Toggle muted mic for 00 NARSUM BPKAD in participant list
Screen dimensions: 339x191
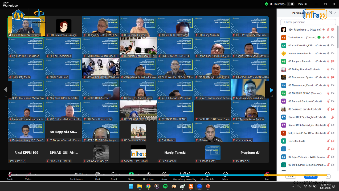pyautogui.click(x=328, y=93)
